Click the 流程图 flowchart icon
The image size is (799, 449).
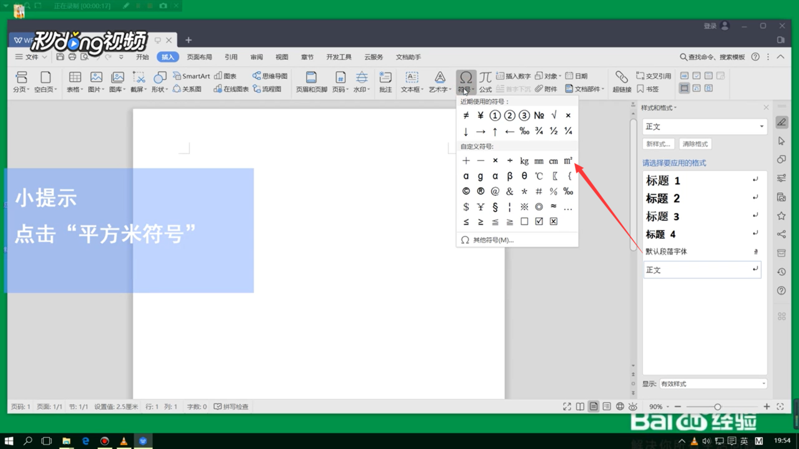click(267, 89)
